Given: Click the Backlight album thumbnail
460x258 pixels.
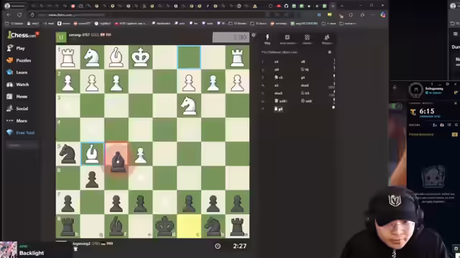Looking at the screenshot, I should 8,249.
